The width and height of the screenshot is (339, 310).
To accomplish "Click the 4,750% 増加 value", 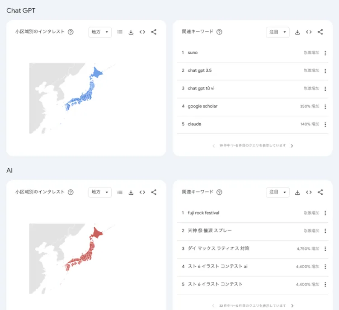I will (308, 249).
